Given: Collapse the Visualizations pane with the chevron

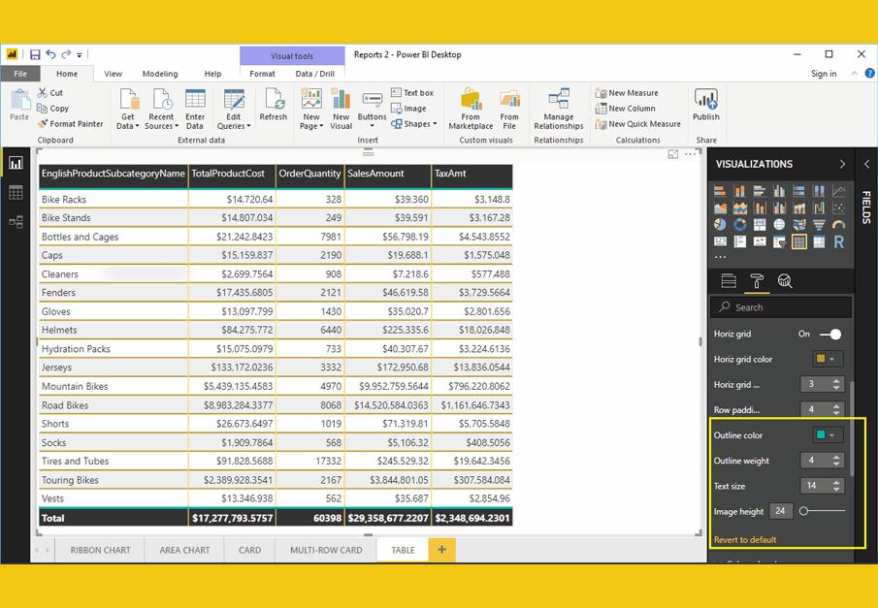Looking at the screenshot, I should 841,164.
